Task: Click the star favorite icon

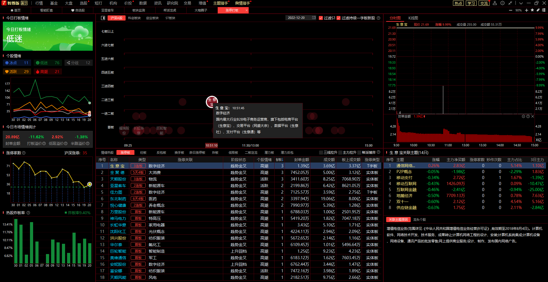Action: point(532,10)
